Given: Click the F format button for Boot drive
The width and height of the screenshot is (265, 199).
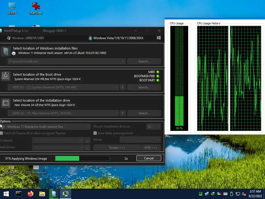Looking at the screenshot, I should pyautogui.click(x=123, y=87).
